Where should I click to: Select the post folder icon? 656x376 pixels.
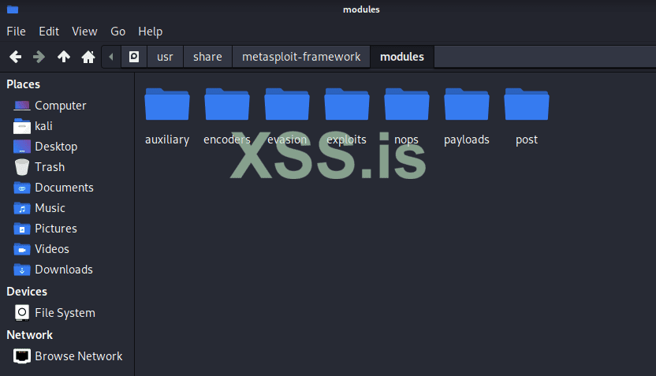[527, 105]
